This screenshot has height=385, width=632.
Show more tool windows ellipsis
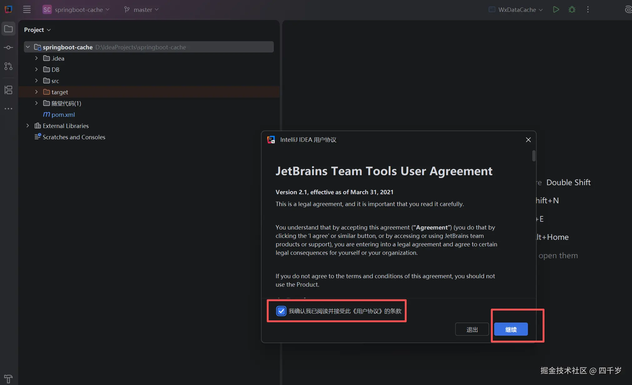(8, 109)
